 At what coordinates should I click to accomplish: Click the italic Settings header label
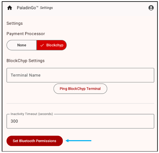pos(46,8)
